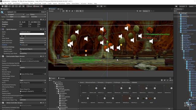Open the cloud Collaborate icon
The height and width of the screenshot is (110, 196).
[x=176, y=6]
